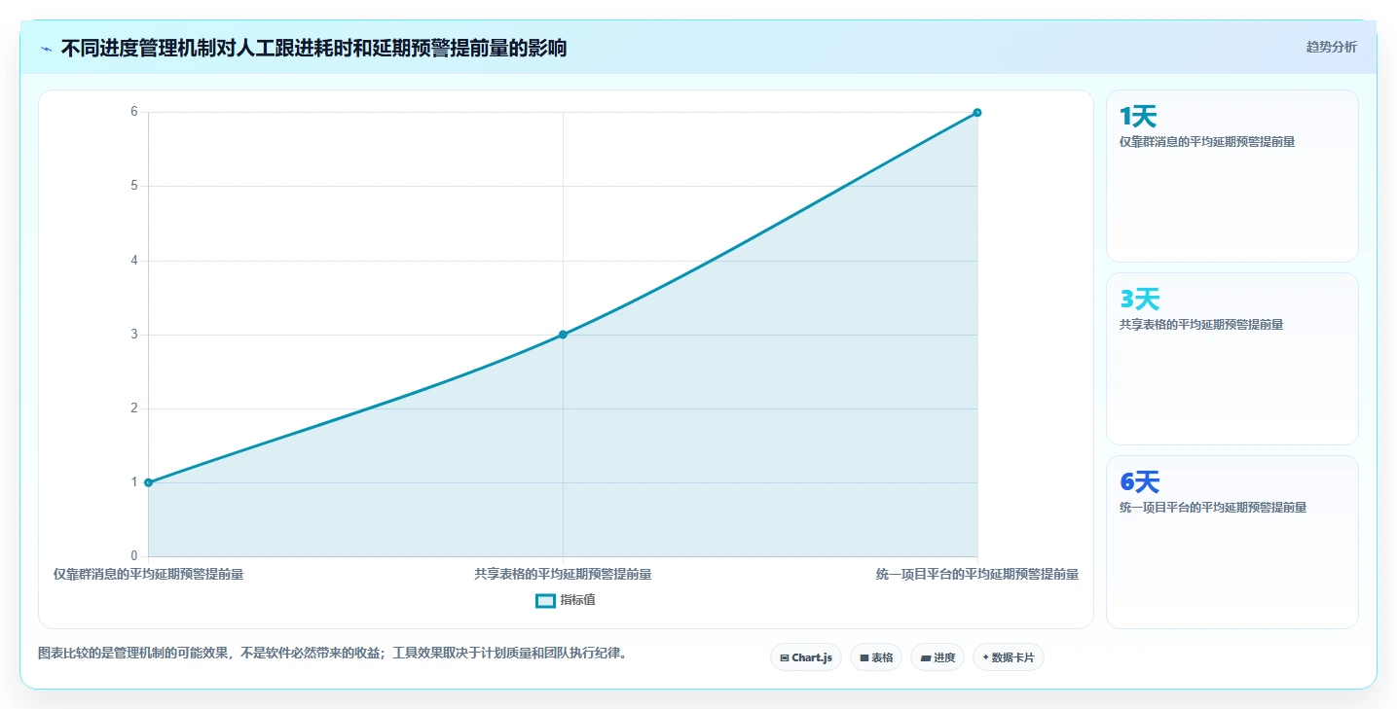Click the icon inside the Chart.js chip
This screenshot has width=1397, height=709.
pyautogui.click(x=785, y=658)
